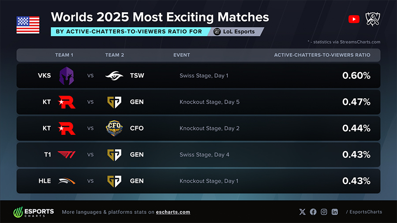397x223 pixels.
Task: Click the Gen.G logo in the T1 row
Action: pyautogui.click(x=115, y=155)
